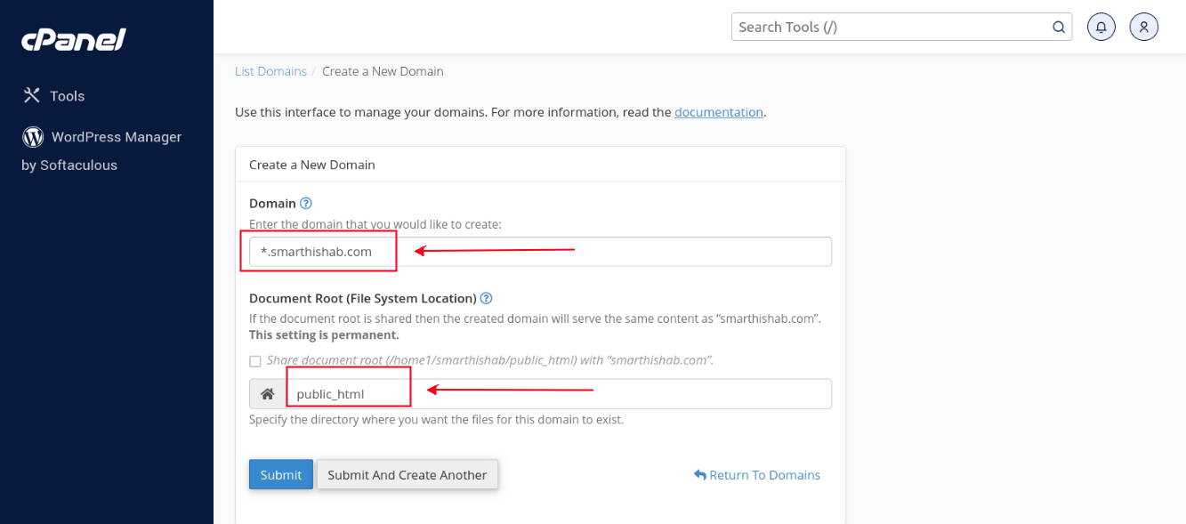This screenshot has width=1186, height=524.
Task: Click the magnifier icon in search bar
Action: (x=1059, y=27)
